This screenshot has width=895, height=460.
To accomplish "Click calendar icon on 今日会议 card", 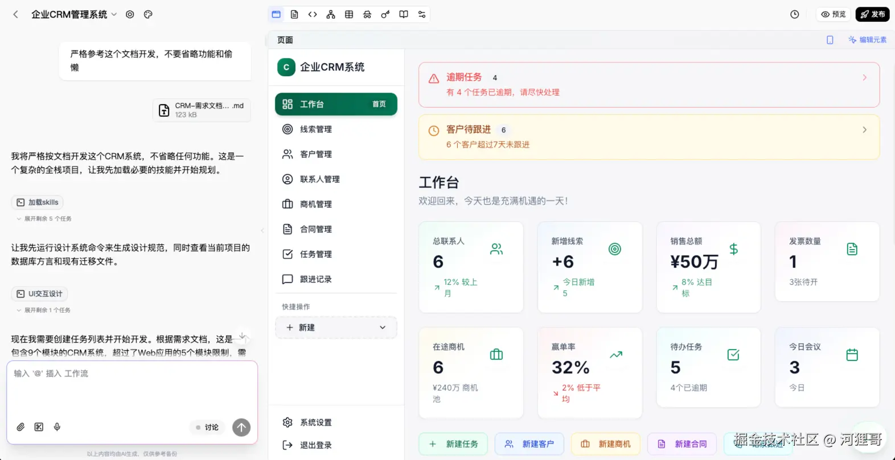I will [x=852, y=355].
